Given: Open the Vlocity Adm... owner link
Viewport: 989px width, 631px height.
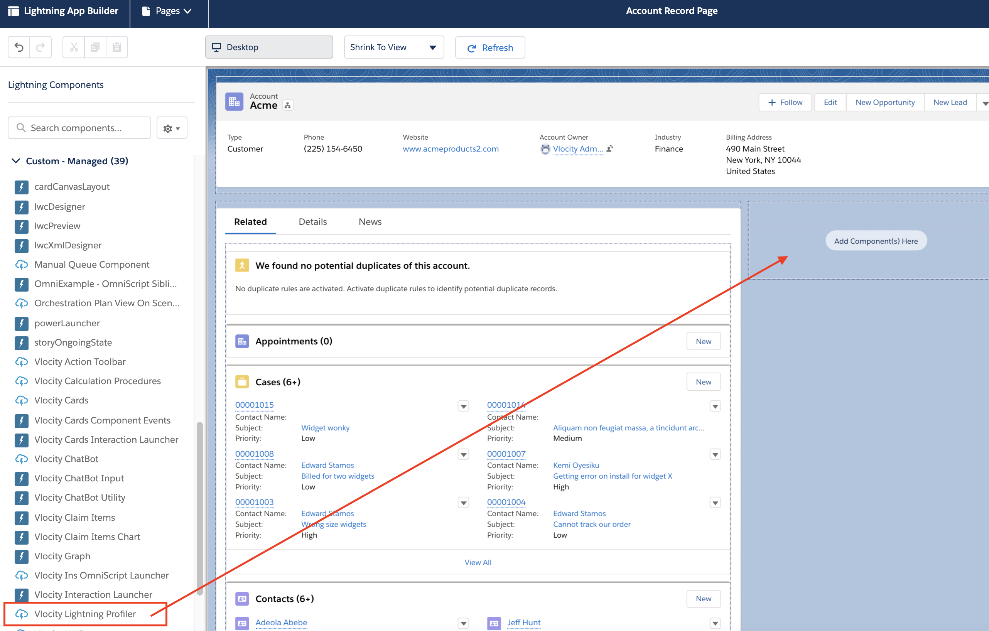Looking at the screenshot, I should pos(578,149).
